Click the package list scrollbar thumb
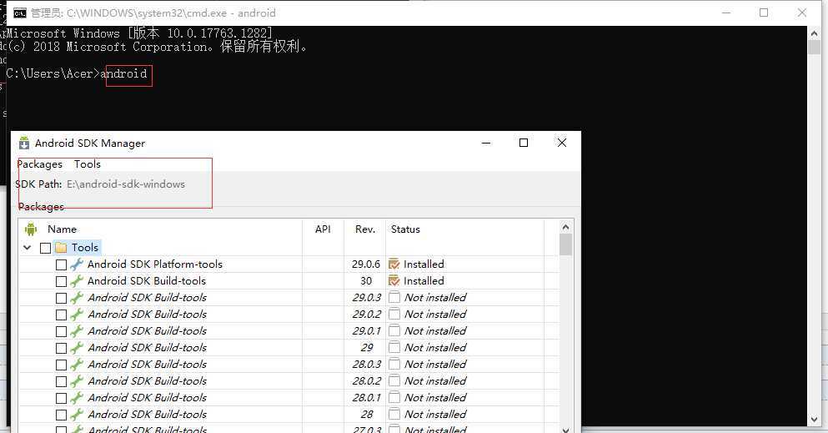The image size is (828, 433). click(565, 244)
